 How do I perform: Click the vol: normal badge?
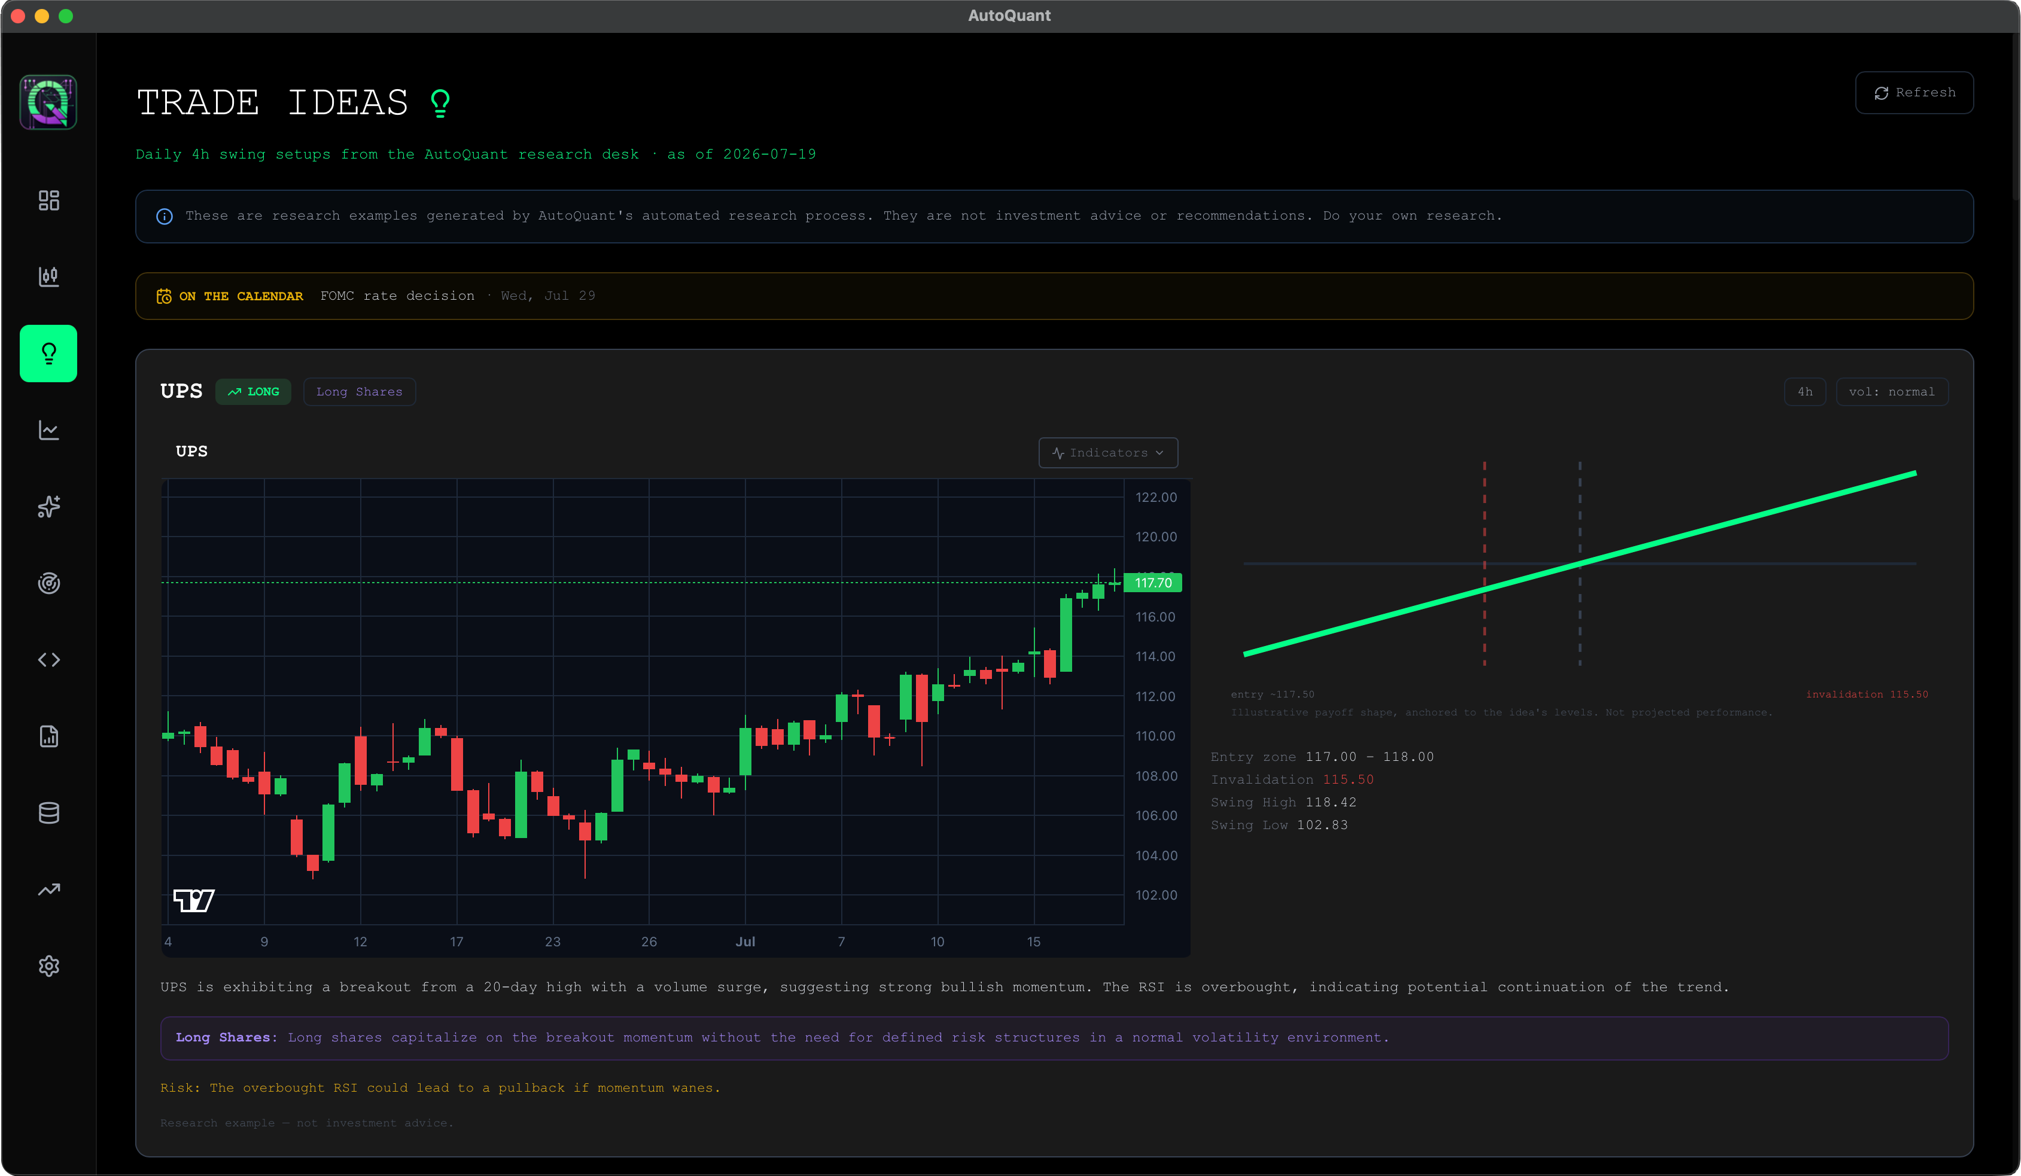(1892, 392)
